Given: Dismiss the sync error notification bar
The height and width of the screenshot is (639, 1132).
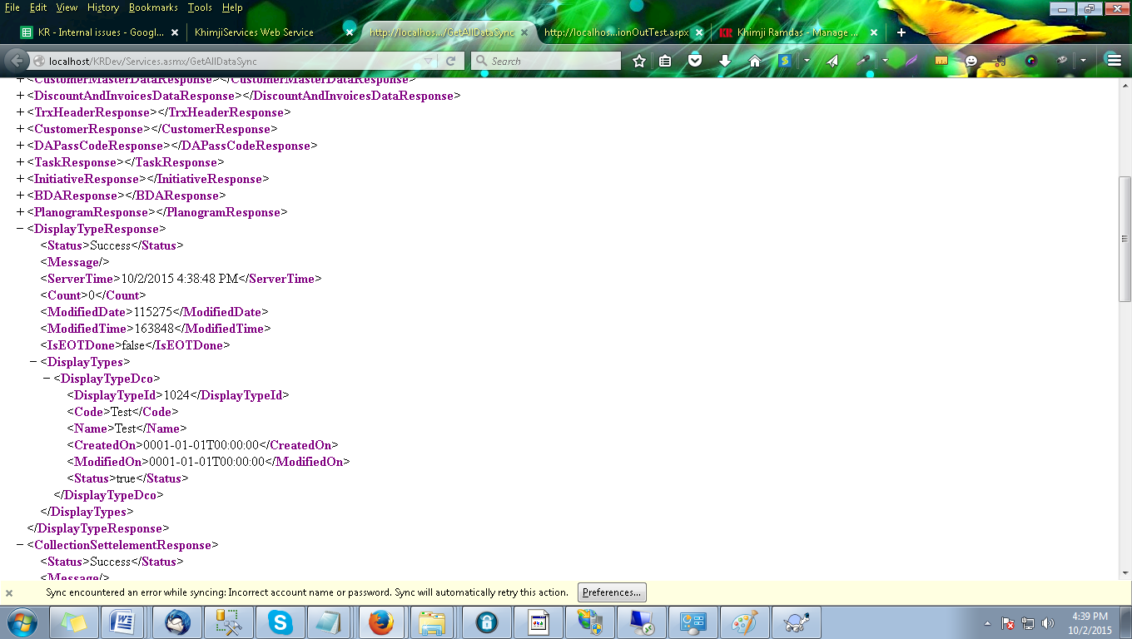Looking at the screenshot, I should [9, 593].
